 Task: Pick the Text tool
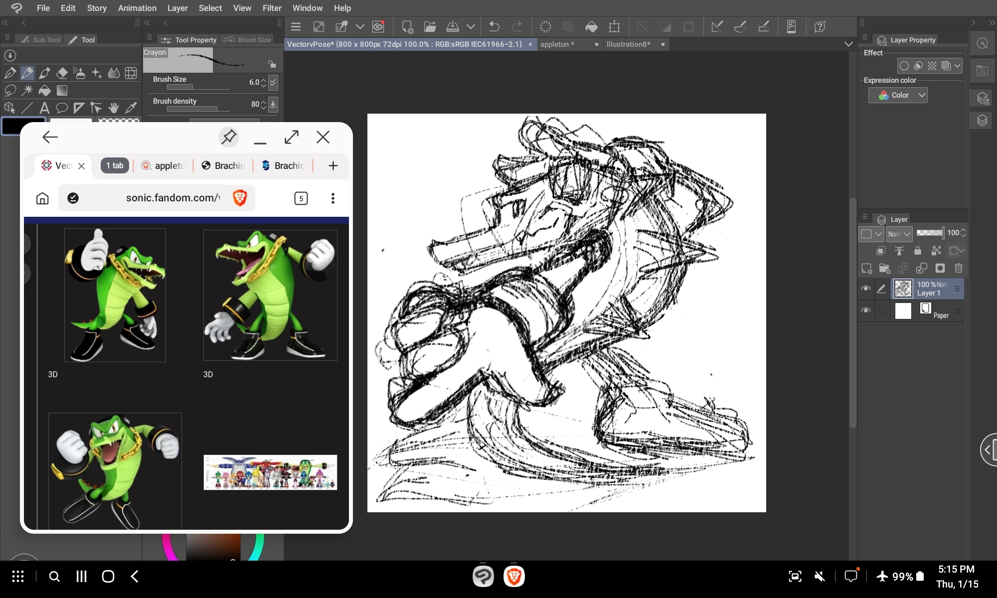tap(44, 108)
